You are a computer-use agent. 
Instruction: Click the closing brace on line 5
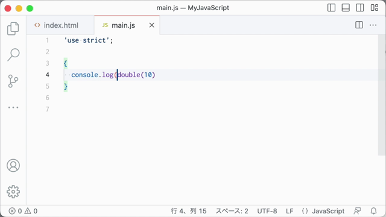pos(66,86)
